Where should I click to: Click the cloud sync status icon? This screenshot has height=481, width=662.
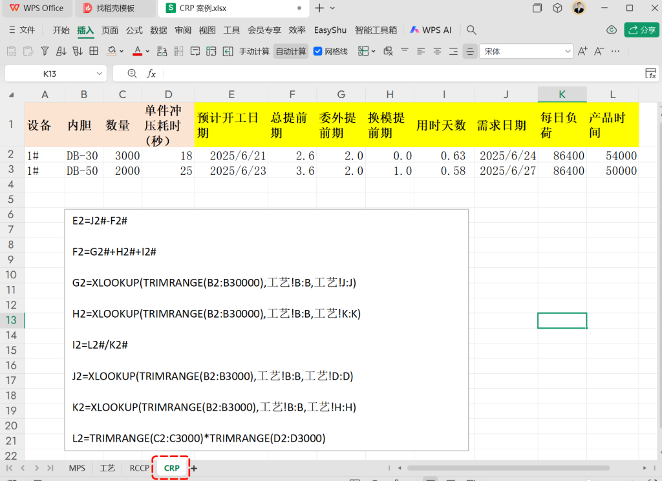[612, 30]
